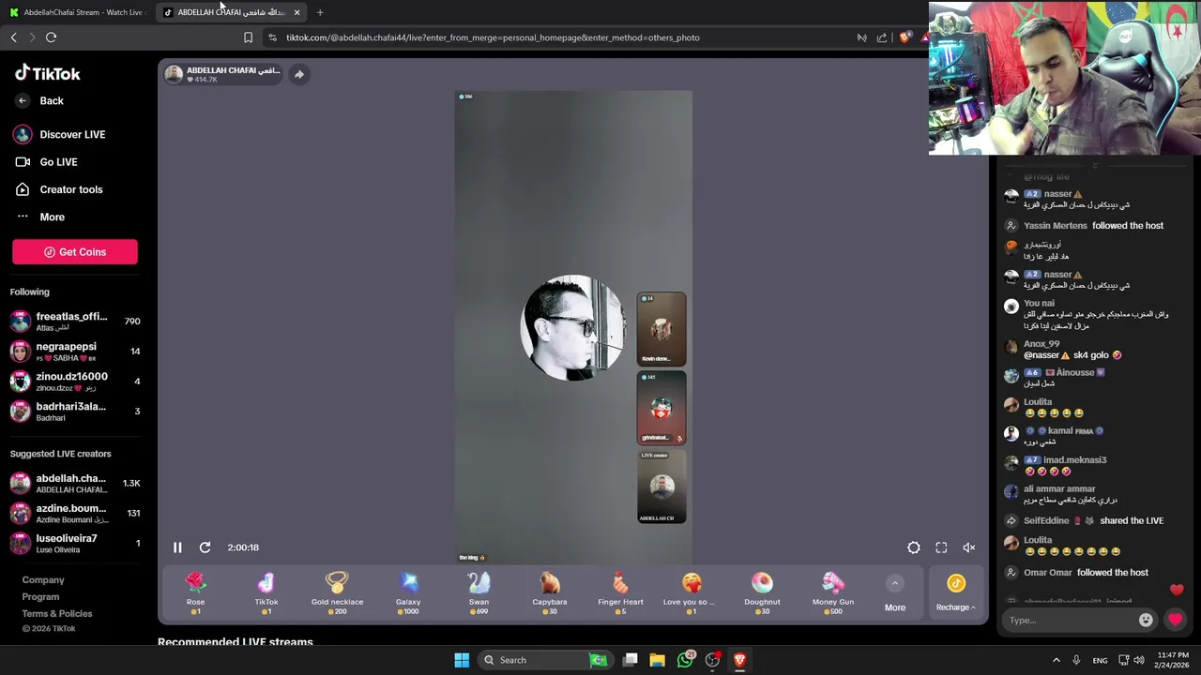Click Yassin Mertens in chat

coord(1056,226)
